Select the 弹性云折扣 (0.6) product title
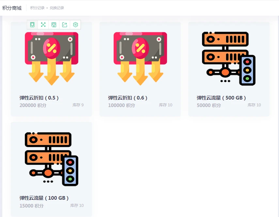Viewport: 279px width, 217px height. [x=128, y=98]
